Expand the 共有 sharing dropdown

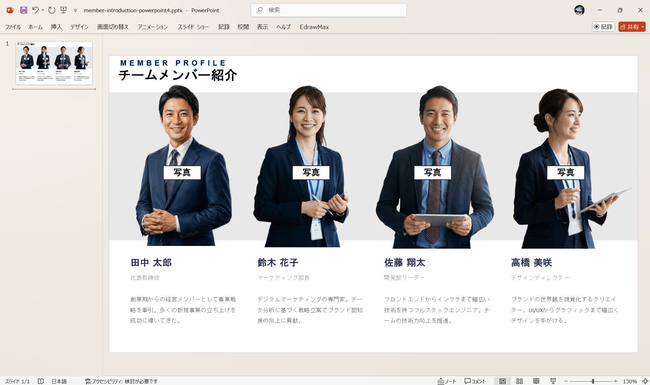pos(643,27)
